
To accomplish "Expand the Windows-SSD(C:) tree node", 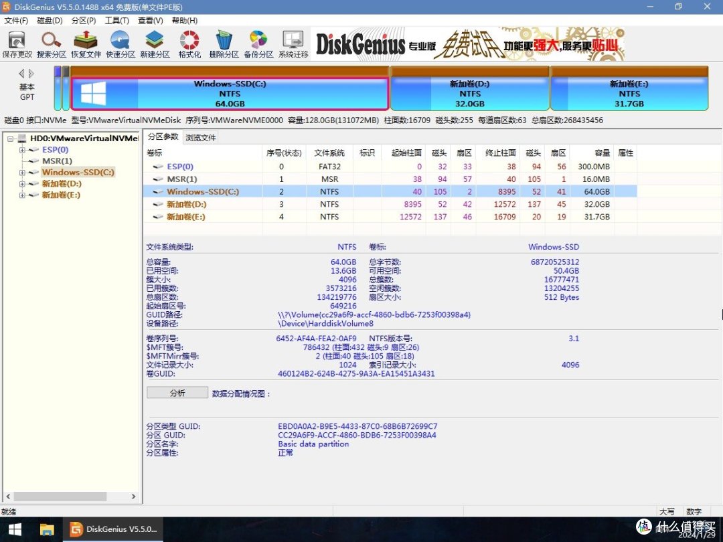I will tap(21, 173).
